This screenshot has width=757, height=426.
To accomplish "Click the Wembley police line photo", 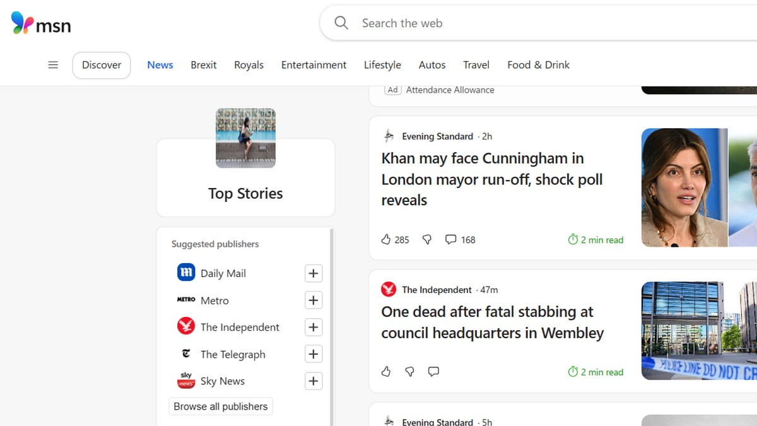I will tap(699, 331).
